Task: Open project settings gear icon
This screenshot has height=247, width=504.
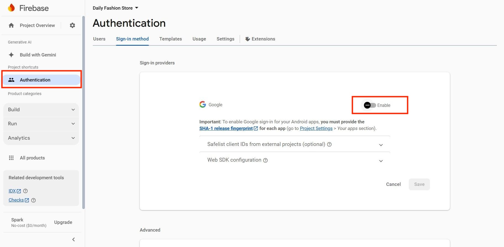Action: click(x=72, y=25)
